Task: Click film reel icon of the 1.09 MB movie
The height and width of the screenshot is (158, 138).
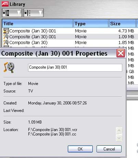Action: click(x=6, y=37)
